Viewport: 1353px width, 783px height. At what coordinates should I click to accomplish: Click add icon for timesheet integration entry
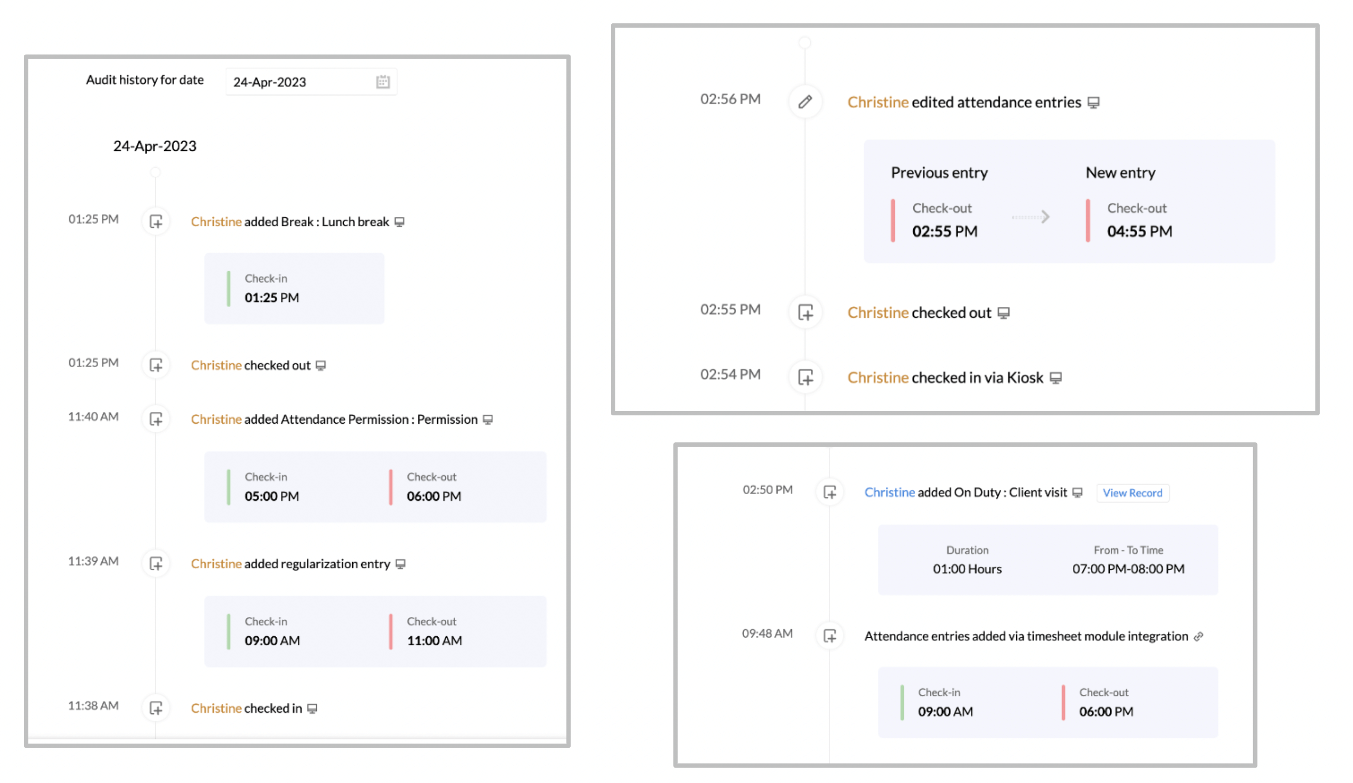click(x=830, y=636)
